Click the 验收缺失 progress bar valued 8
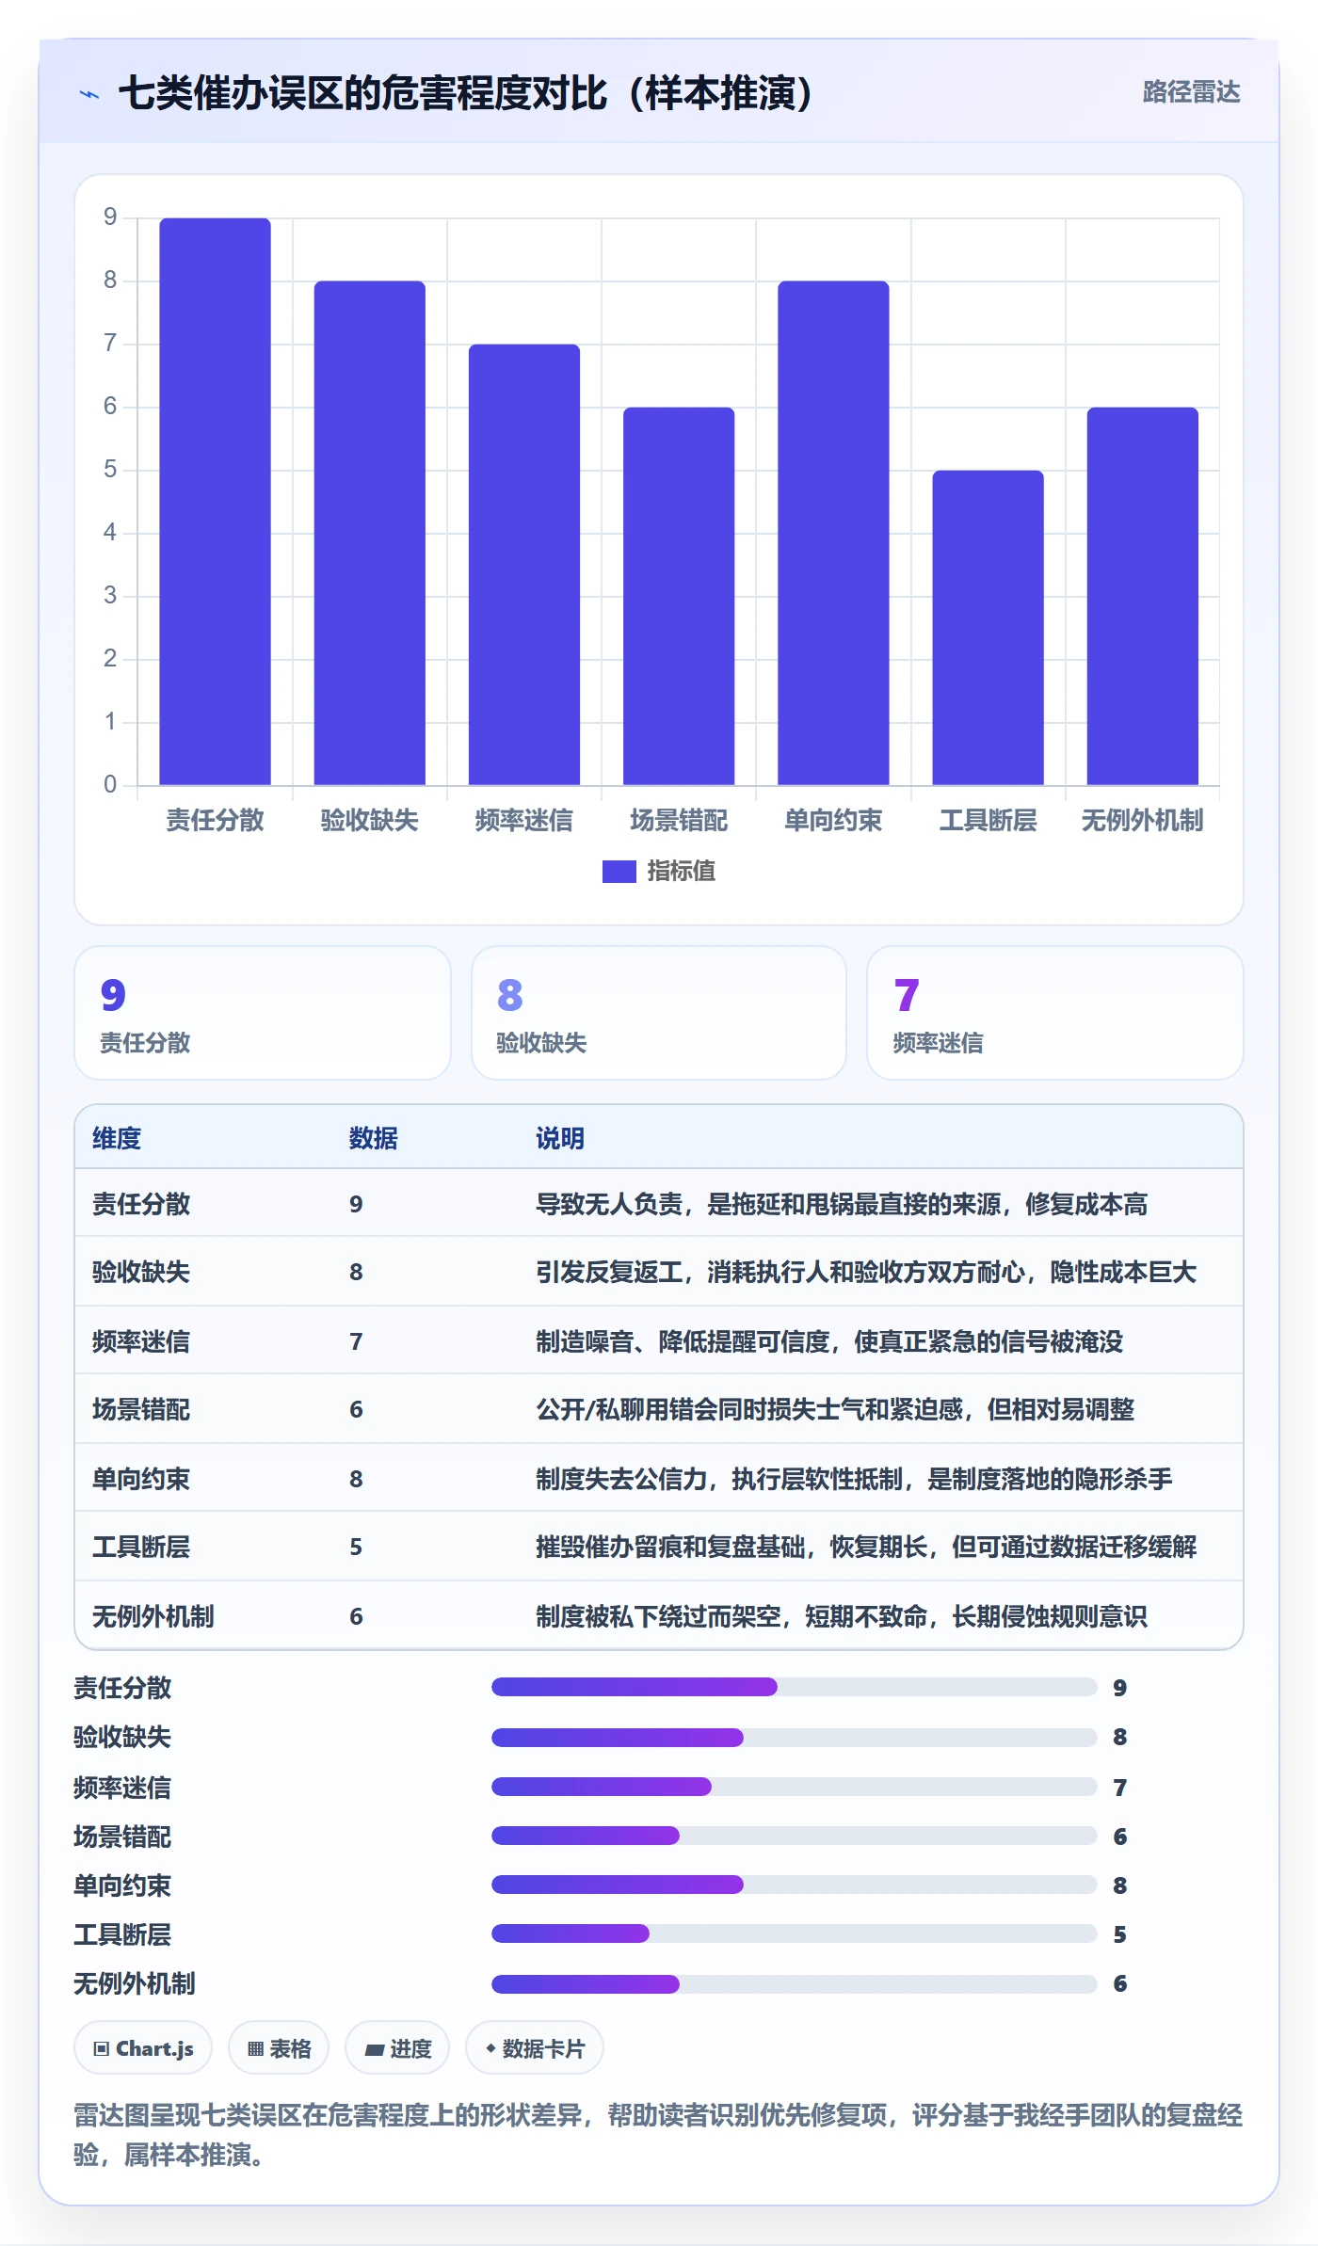Screen dimensions: 1318x2246 point(795,1737)
